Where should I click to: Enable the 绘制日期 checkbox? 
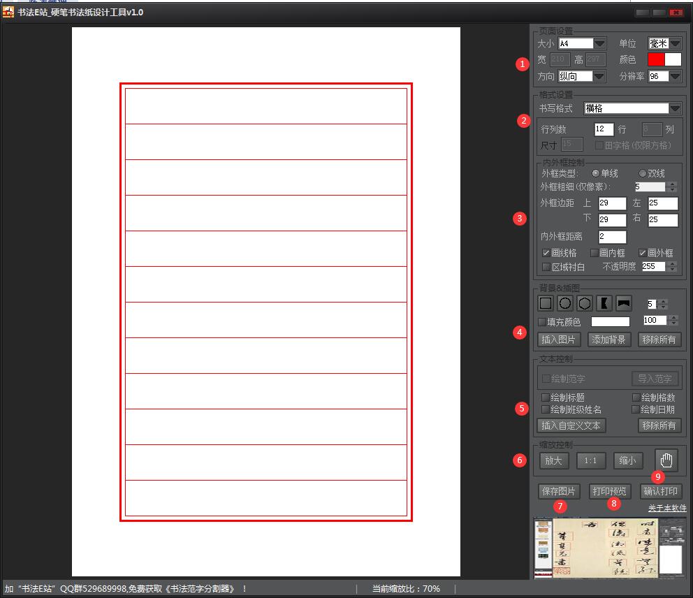(636, 409)
